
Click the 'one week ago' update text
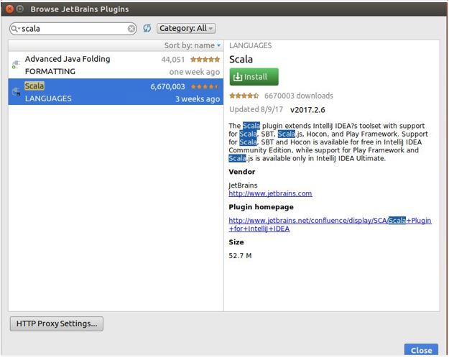[x=195, y=72]
